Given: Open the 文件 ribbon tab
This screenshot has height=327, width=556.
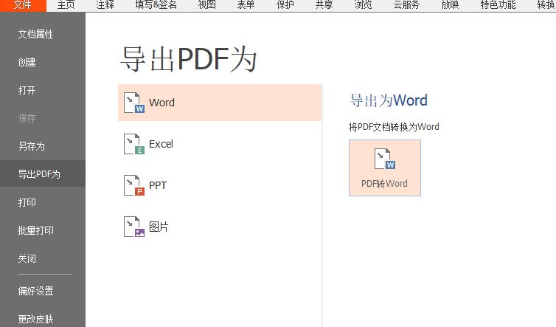Looking at the screenshot, I should click(x=23, y=5).
